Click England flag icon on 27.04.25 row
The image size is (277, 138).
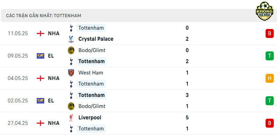[x=41, y=123]
